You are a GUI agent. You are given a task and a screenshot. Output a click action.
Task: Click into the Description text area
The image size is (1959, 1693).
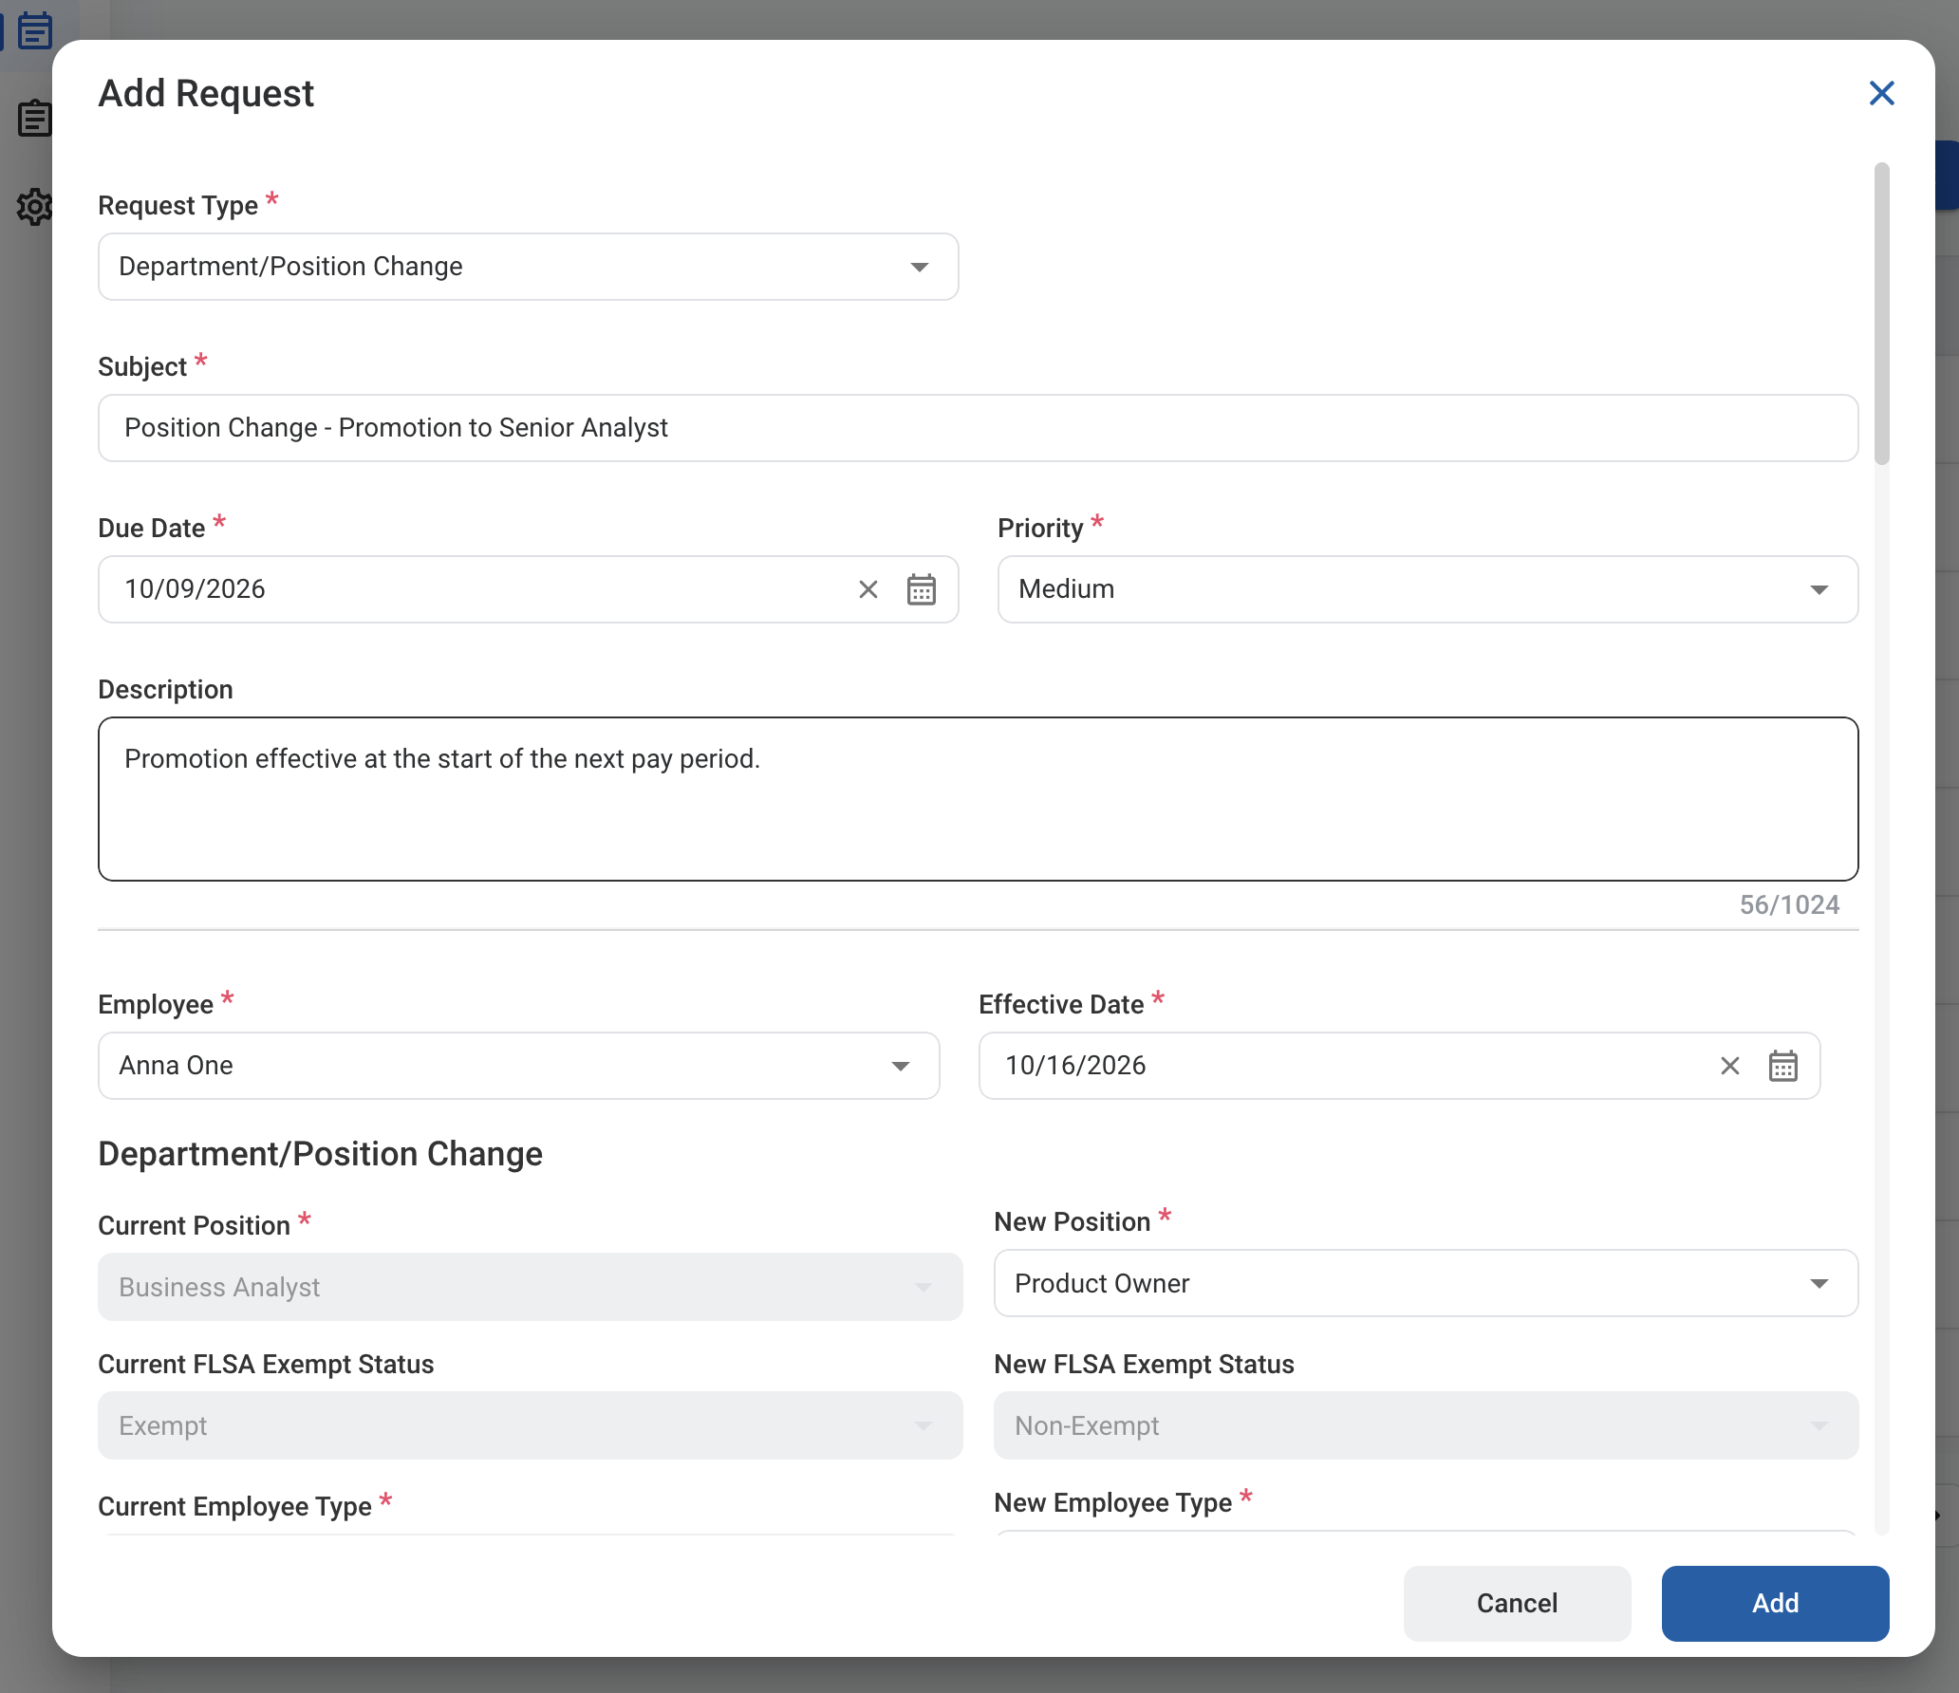pyautogui.click(x=978, y=799)
